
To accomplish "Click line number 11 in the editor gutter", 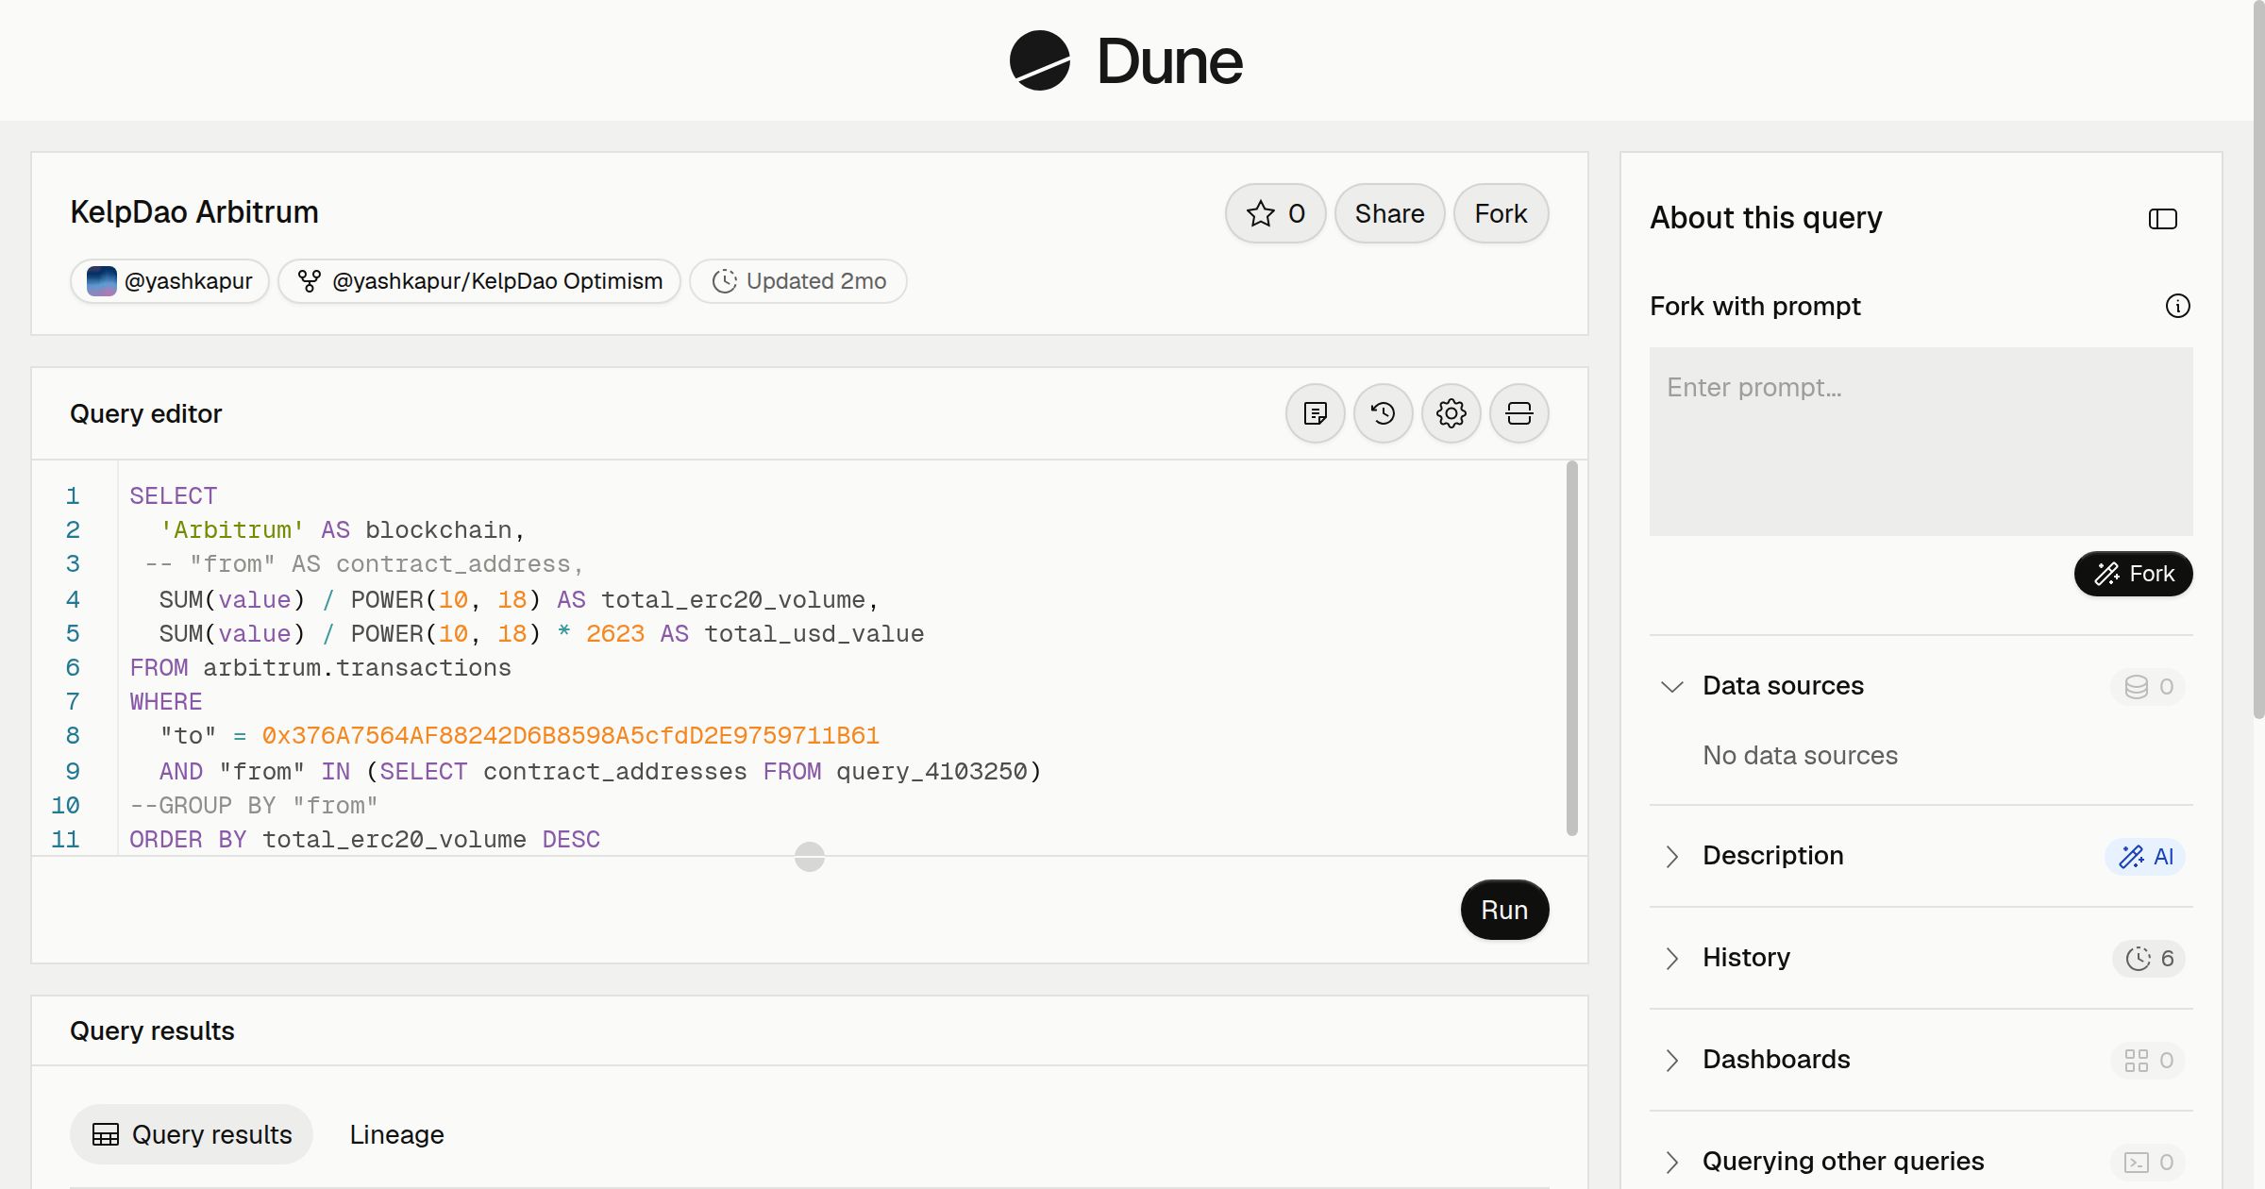I will point(65,840).
